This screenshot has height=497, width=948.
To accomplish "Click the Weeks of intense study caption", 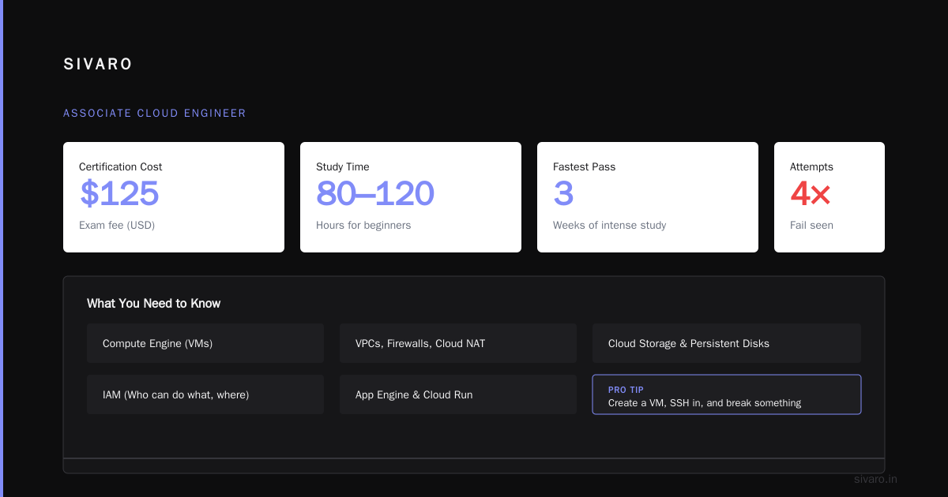I will click(610, 226).
